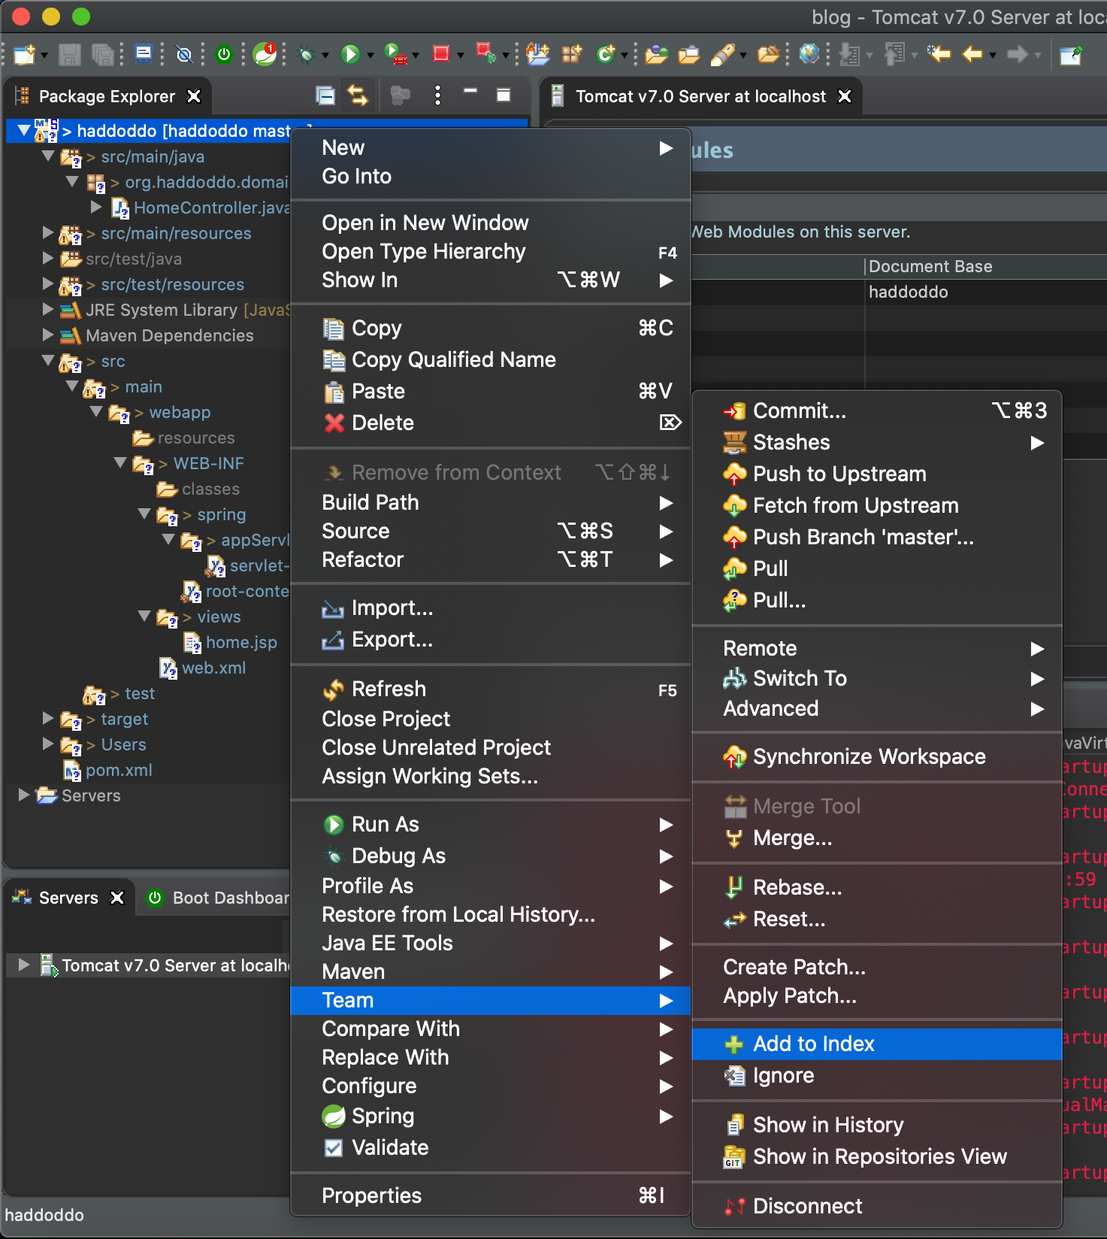
Task: Open the Stashes submenu
Action: tap(876, 443)
